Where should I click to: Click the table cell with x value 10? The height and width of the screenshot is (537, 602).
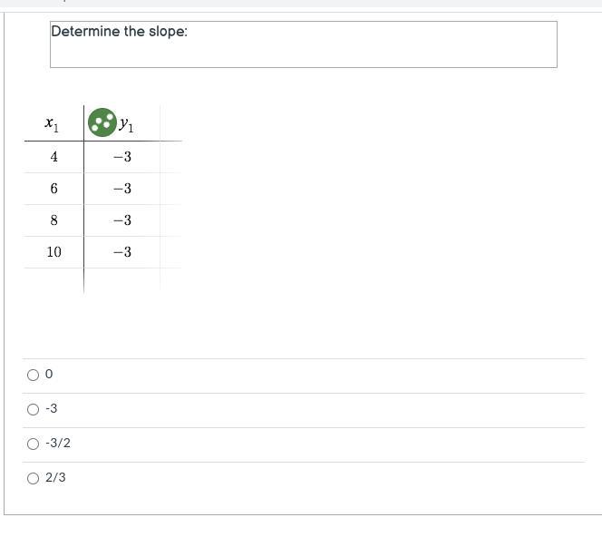[x=53, y=252]
